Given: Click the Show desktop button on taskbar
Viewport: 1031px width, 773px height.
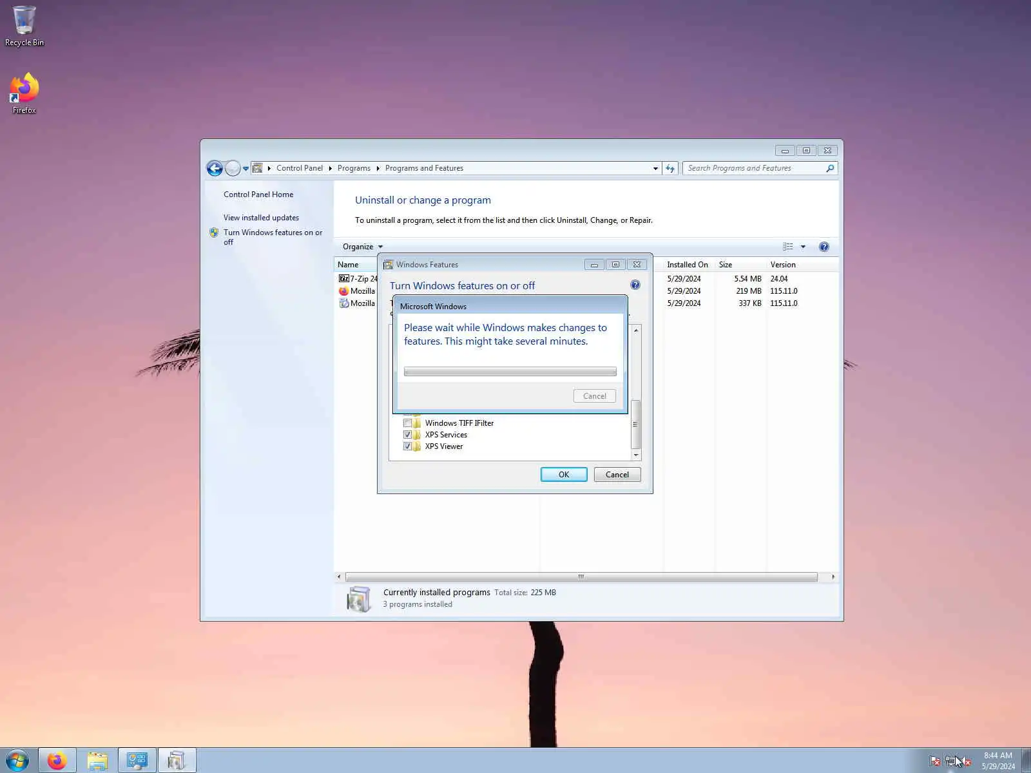Looking at the screenshot, I should pyautogui.click(x=1026, y=761).
